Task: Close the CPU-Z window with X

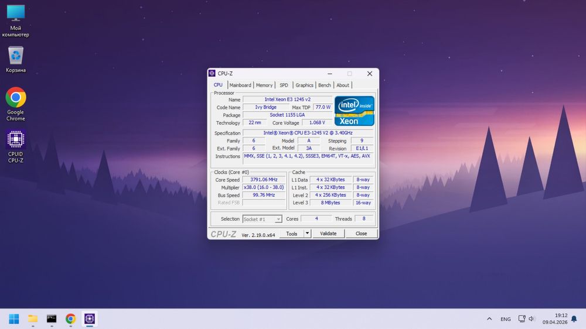Action: tap(370, 74)
